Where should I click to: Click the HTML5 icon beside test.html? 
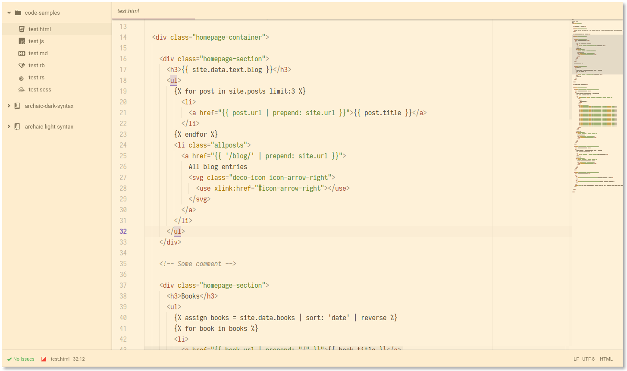pos(22,29)
